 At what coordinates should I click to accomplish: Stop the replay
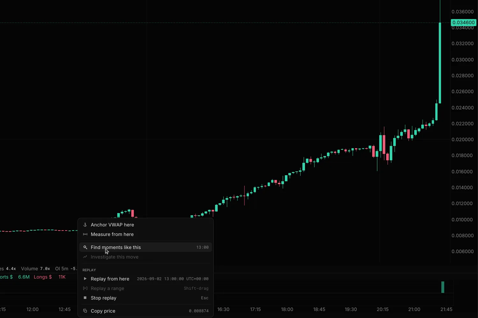click(146, 298)
